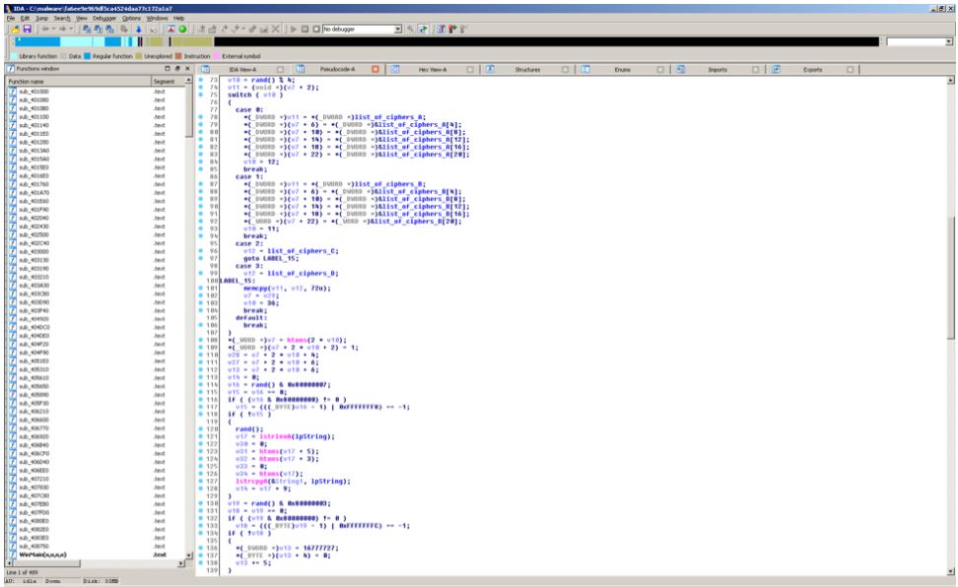Close the Structures tab

tap(565, 69)
